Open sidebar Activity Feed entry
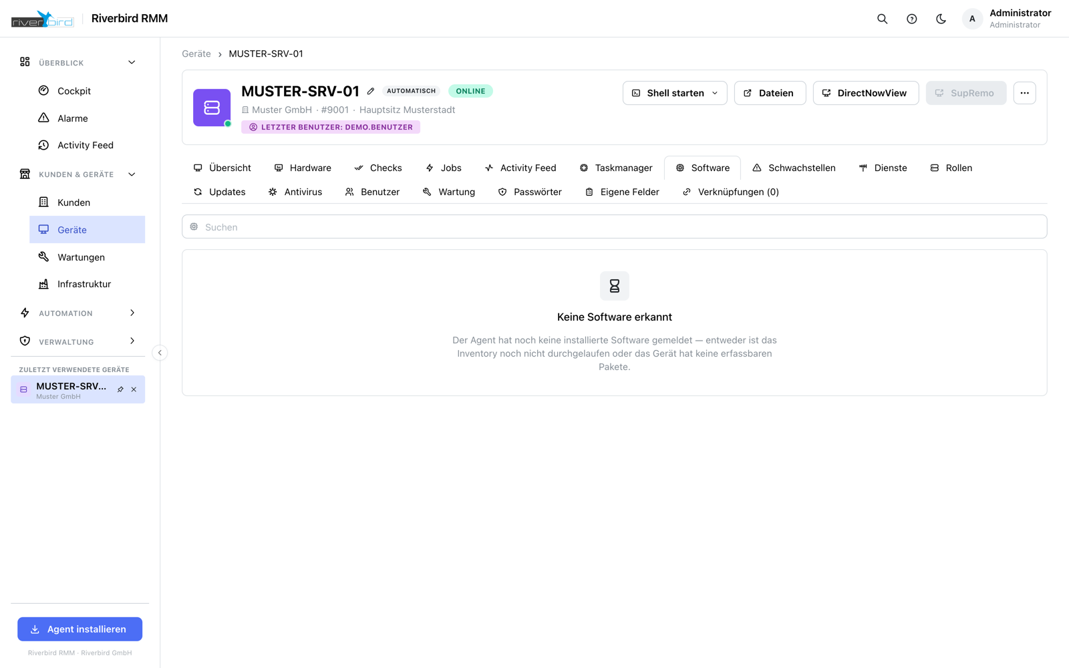This screenshot has height=668, width=1069. [87, 145]
